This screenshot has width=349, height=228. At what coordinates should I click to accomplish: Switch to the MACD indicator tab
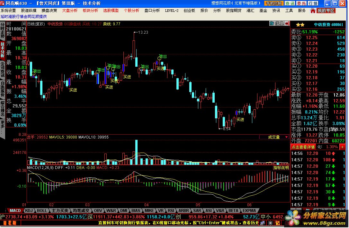[x=15, y=210]
